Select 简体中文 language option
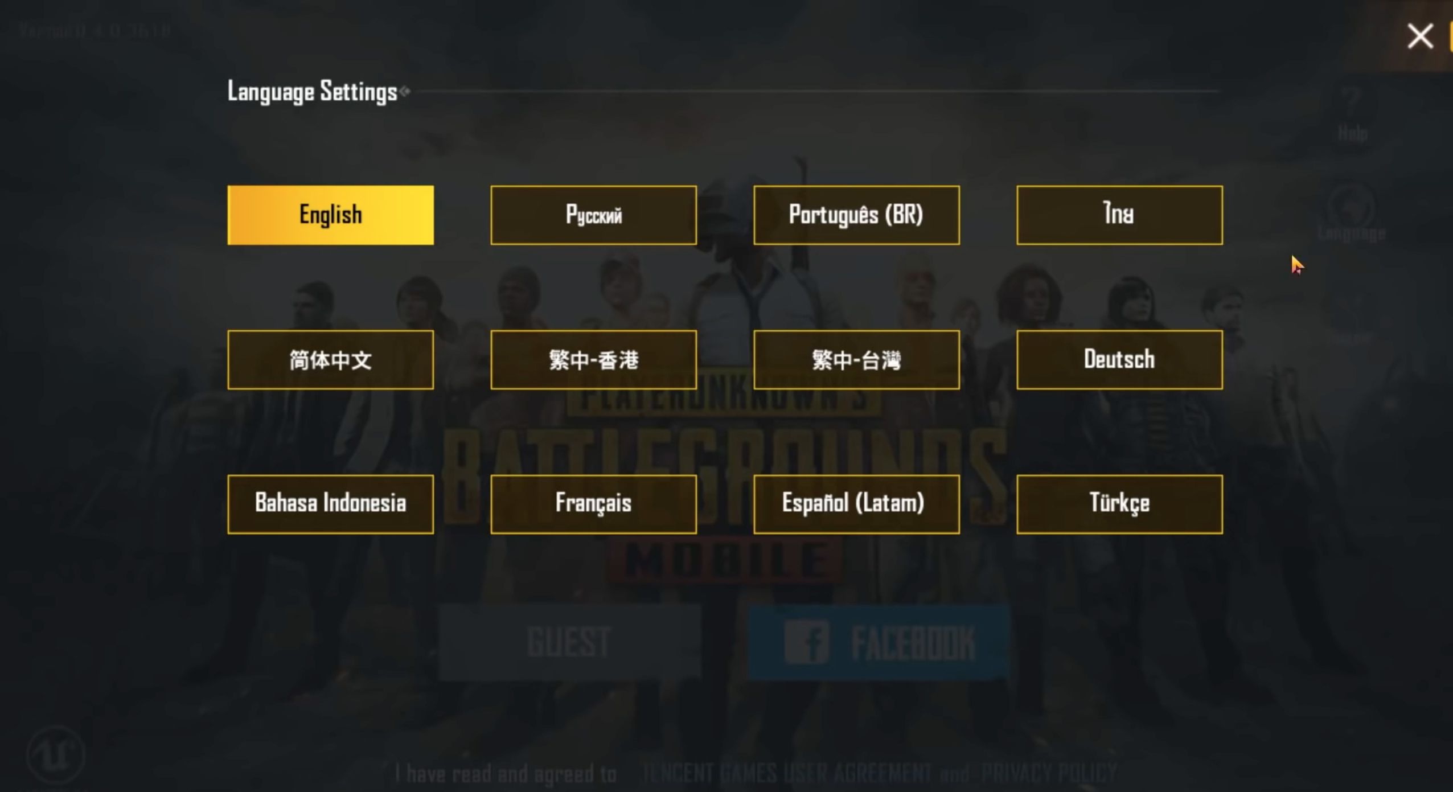This screenshot has height=792, width=1453. click(330, 359)
